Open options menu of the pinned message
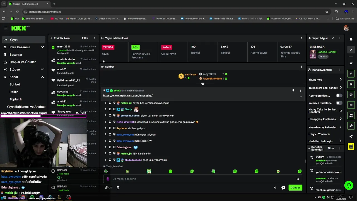The width and height of the screenshot is (357, 201). [x=301, y=91]
